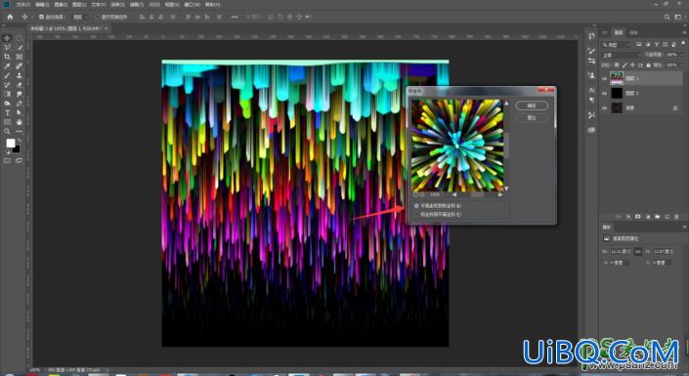
Task: Select the Pen tool
Action: pos(20,104)
